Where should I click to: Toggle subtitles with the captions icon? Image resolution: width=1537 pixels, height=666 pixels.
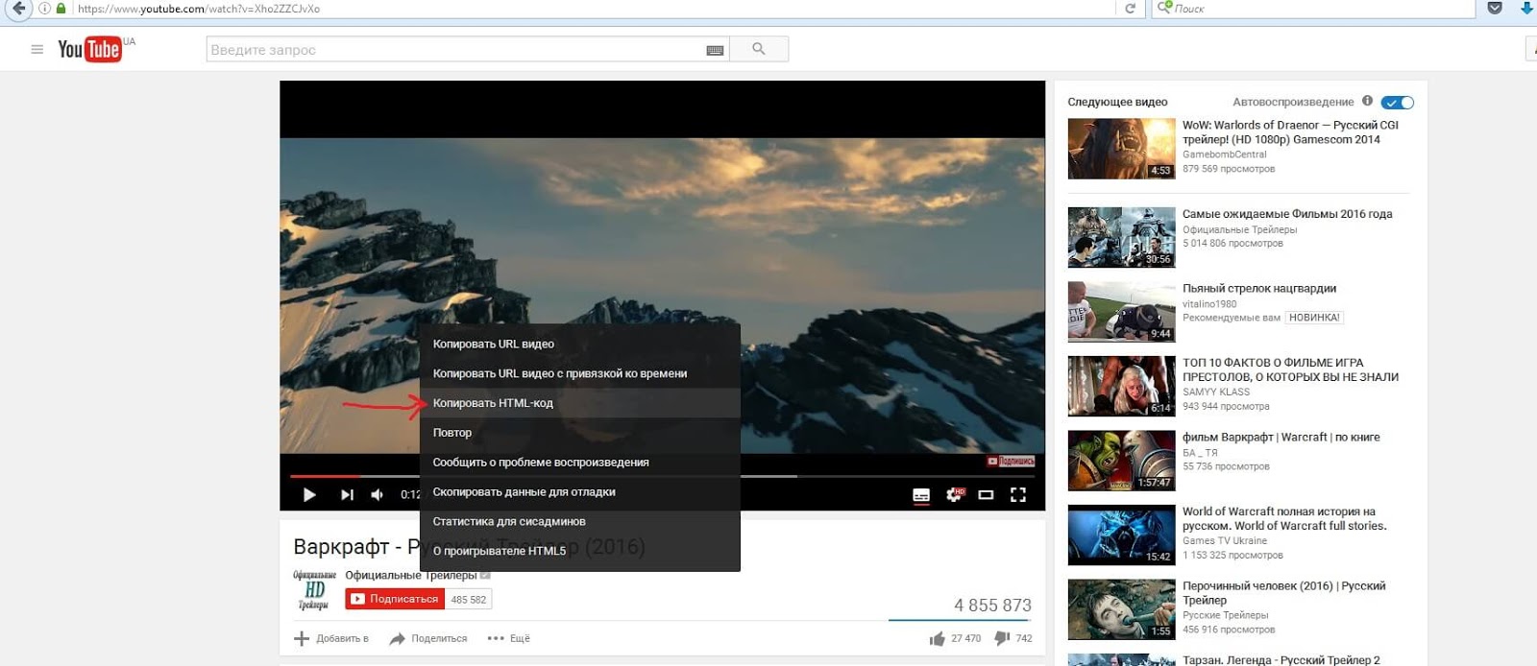point(921,495)
